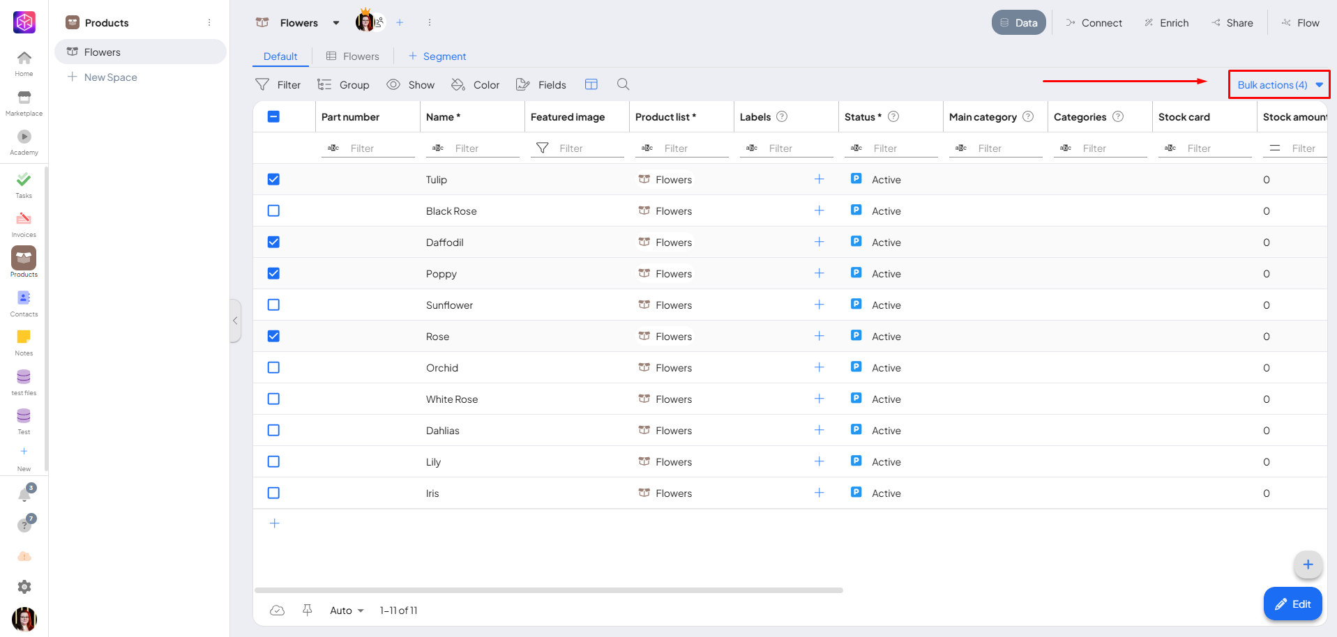Click the table layout icon in toolbar
The height and width of the screenshot is (637, 1337).
tap(591, 84)
